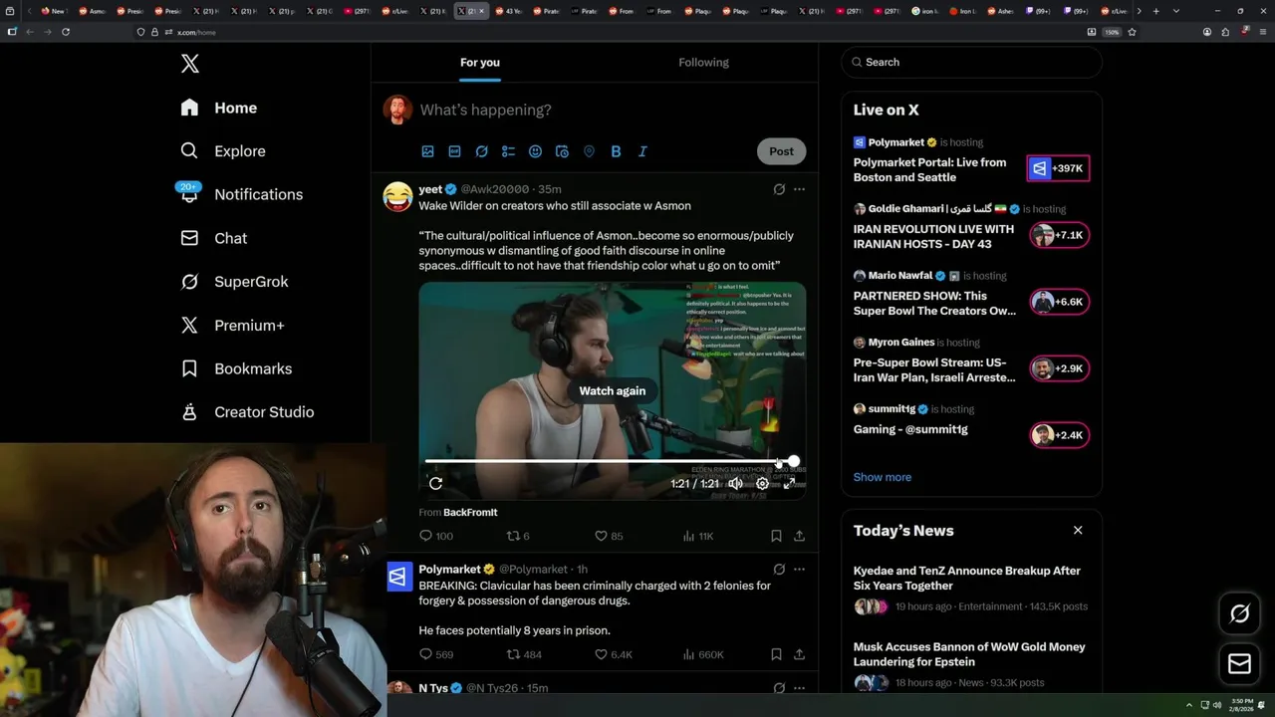Viewport: 1275px width, 717px height.
Task: Tag a location in the post
Action: click(x=589, y=151)
